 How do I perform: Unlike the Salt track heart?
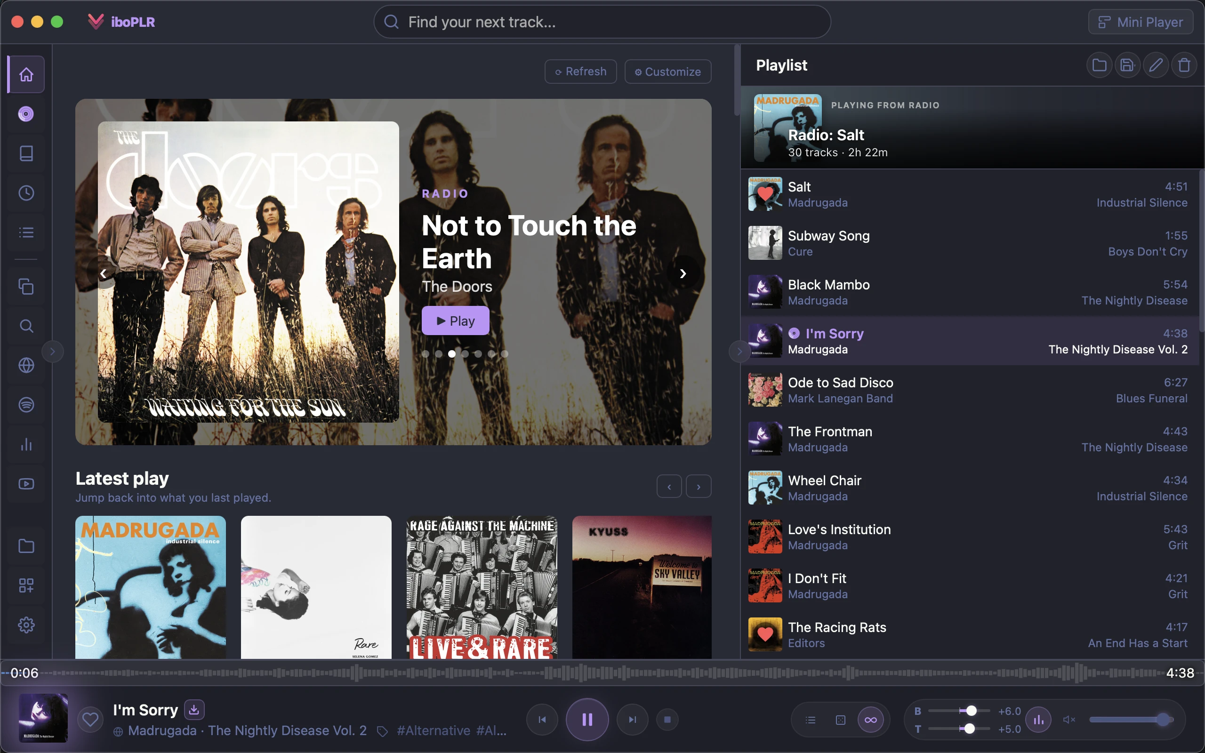[765, 194]
